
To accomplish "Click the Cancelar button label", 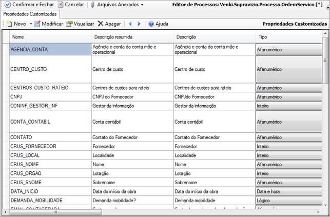I will (x=74, y=5).
